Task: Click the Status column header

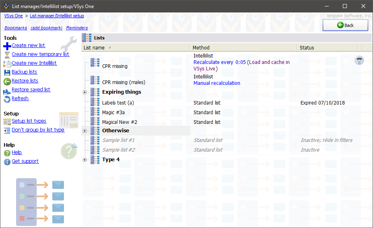Action: point(328,47)
